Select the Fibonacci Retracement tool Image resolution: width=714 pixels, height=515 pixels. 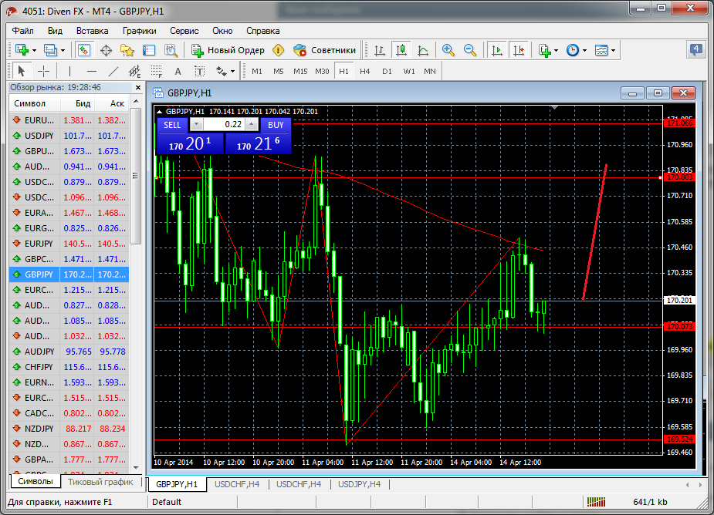pyautogui.click(x=156, y=71)
